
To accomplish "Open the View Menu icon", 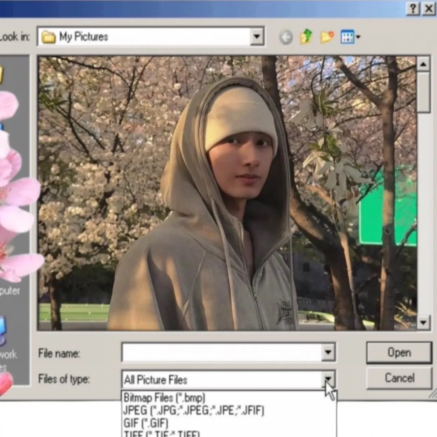I will tap(350, 37).
